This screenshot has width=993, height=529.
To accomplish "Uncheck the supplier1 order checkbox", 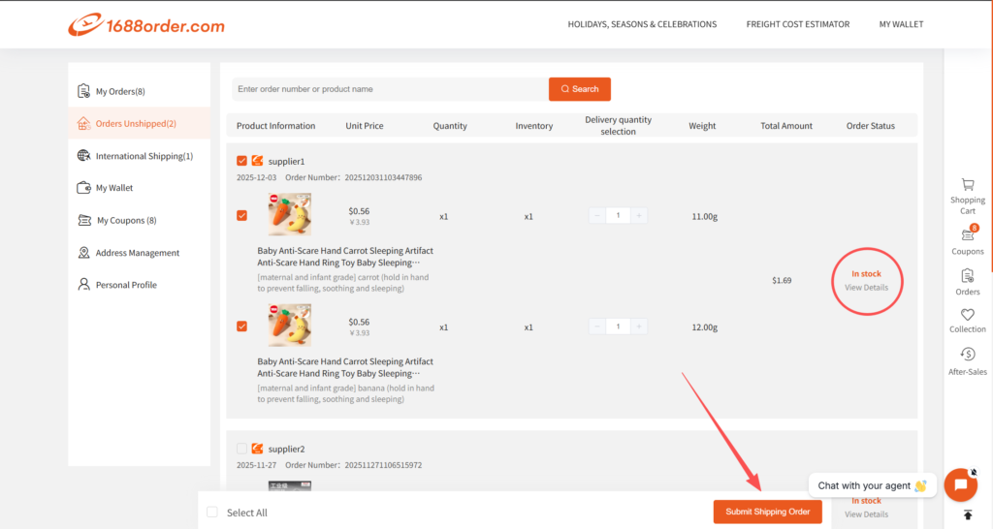I will click(x=241, y=161).
